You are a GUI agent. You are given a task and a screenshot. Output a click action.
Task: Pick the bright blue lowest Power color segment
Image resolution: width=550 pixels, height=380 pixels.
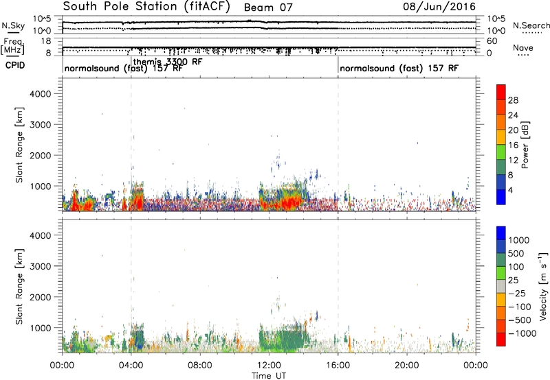click(x=501, y=197)
